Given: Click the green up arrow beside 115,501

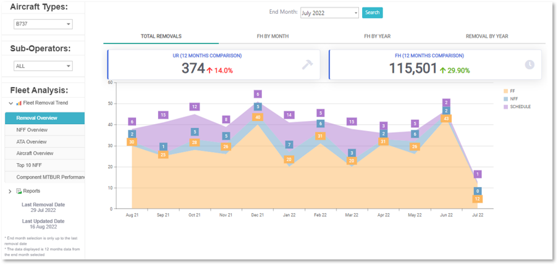Looking at the screenshot, I should click(x=442, y=70).
